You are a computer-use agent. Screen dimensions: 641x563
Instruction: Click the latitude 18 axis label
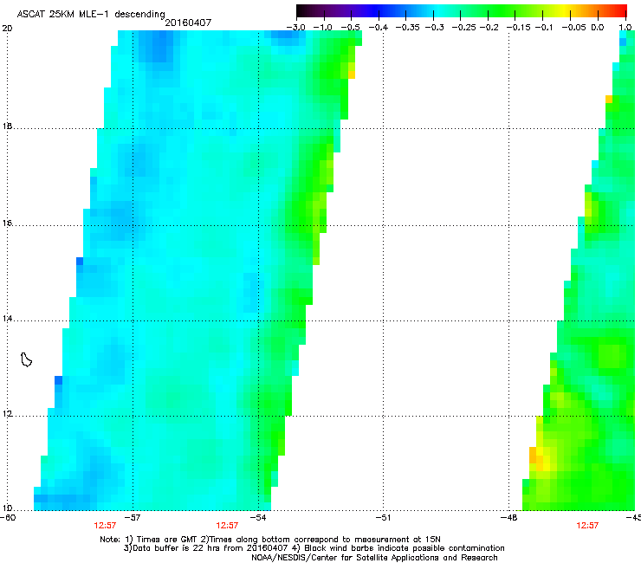pyautogui.click(x=7, y=126)
